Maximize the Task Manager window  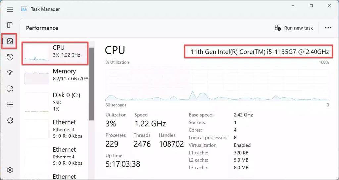[311, 6]
